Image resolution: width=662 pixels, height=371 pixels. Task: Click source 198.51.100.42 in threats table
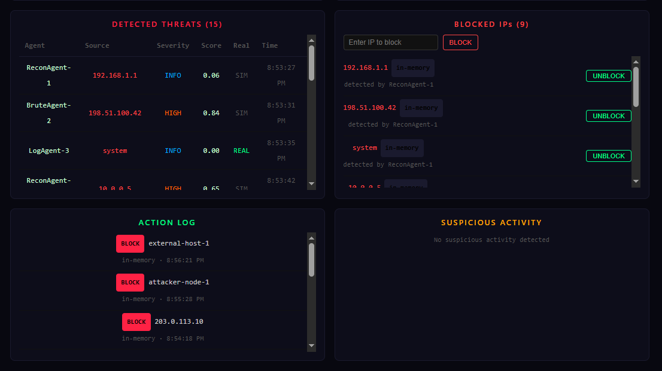[x=115, y=113]
